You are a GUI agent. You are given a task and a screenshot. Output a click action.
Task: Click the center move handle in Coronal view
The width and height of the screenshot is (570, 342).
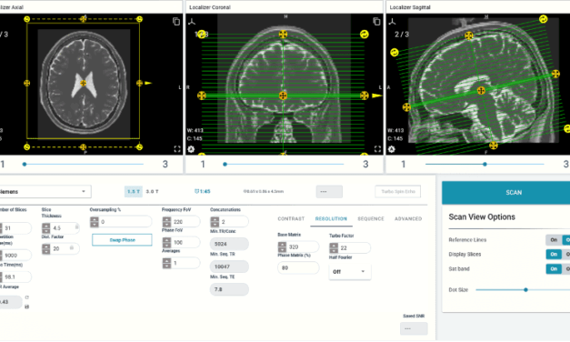coord(283,96)
